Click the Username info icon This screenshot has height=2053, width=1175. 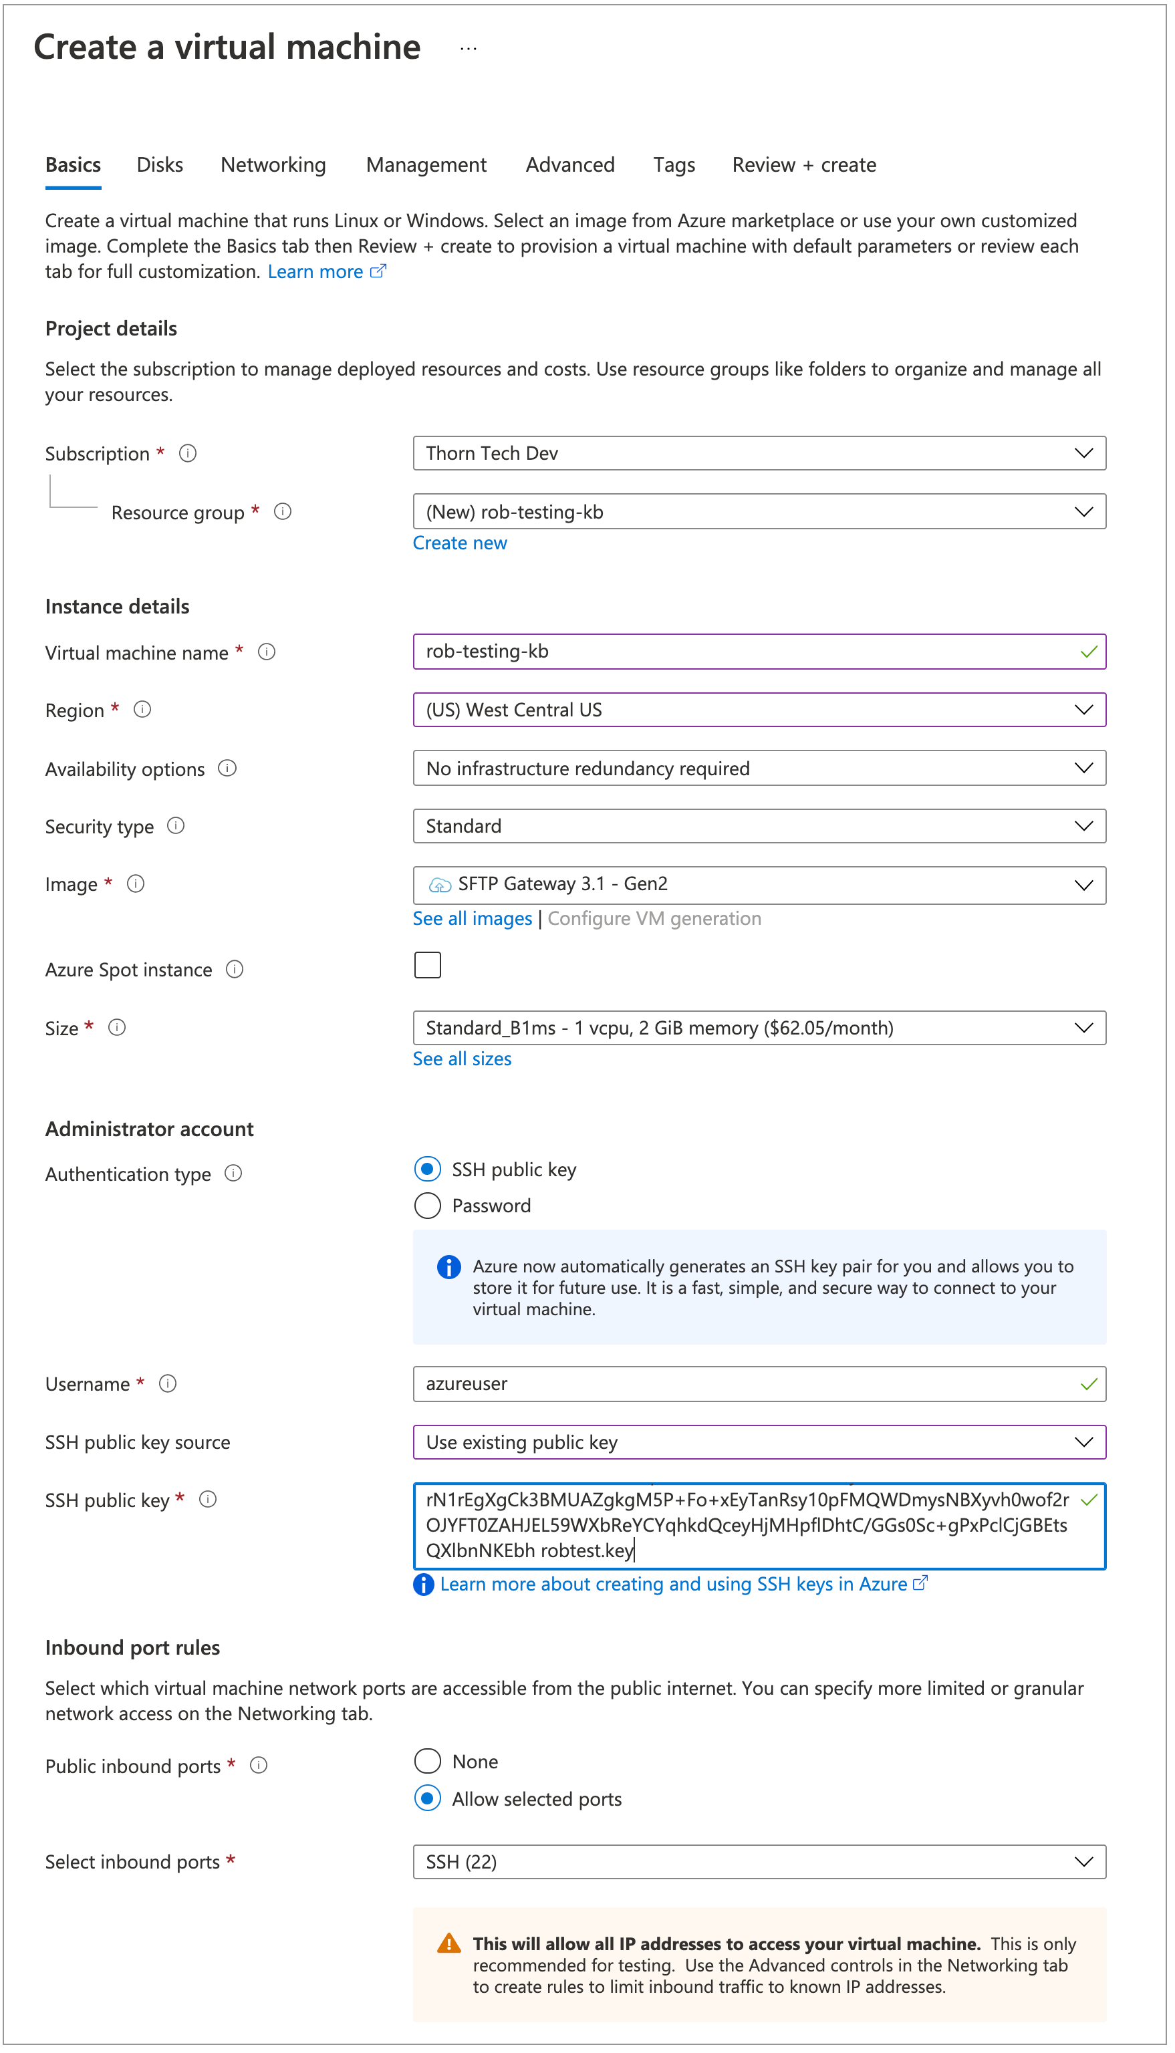click(168, 1384)
